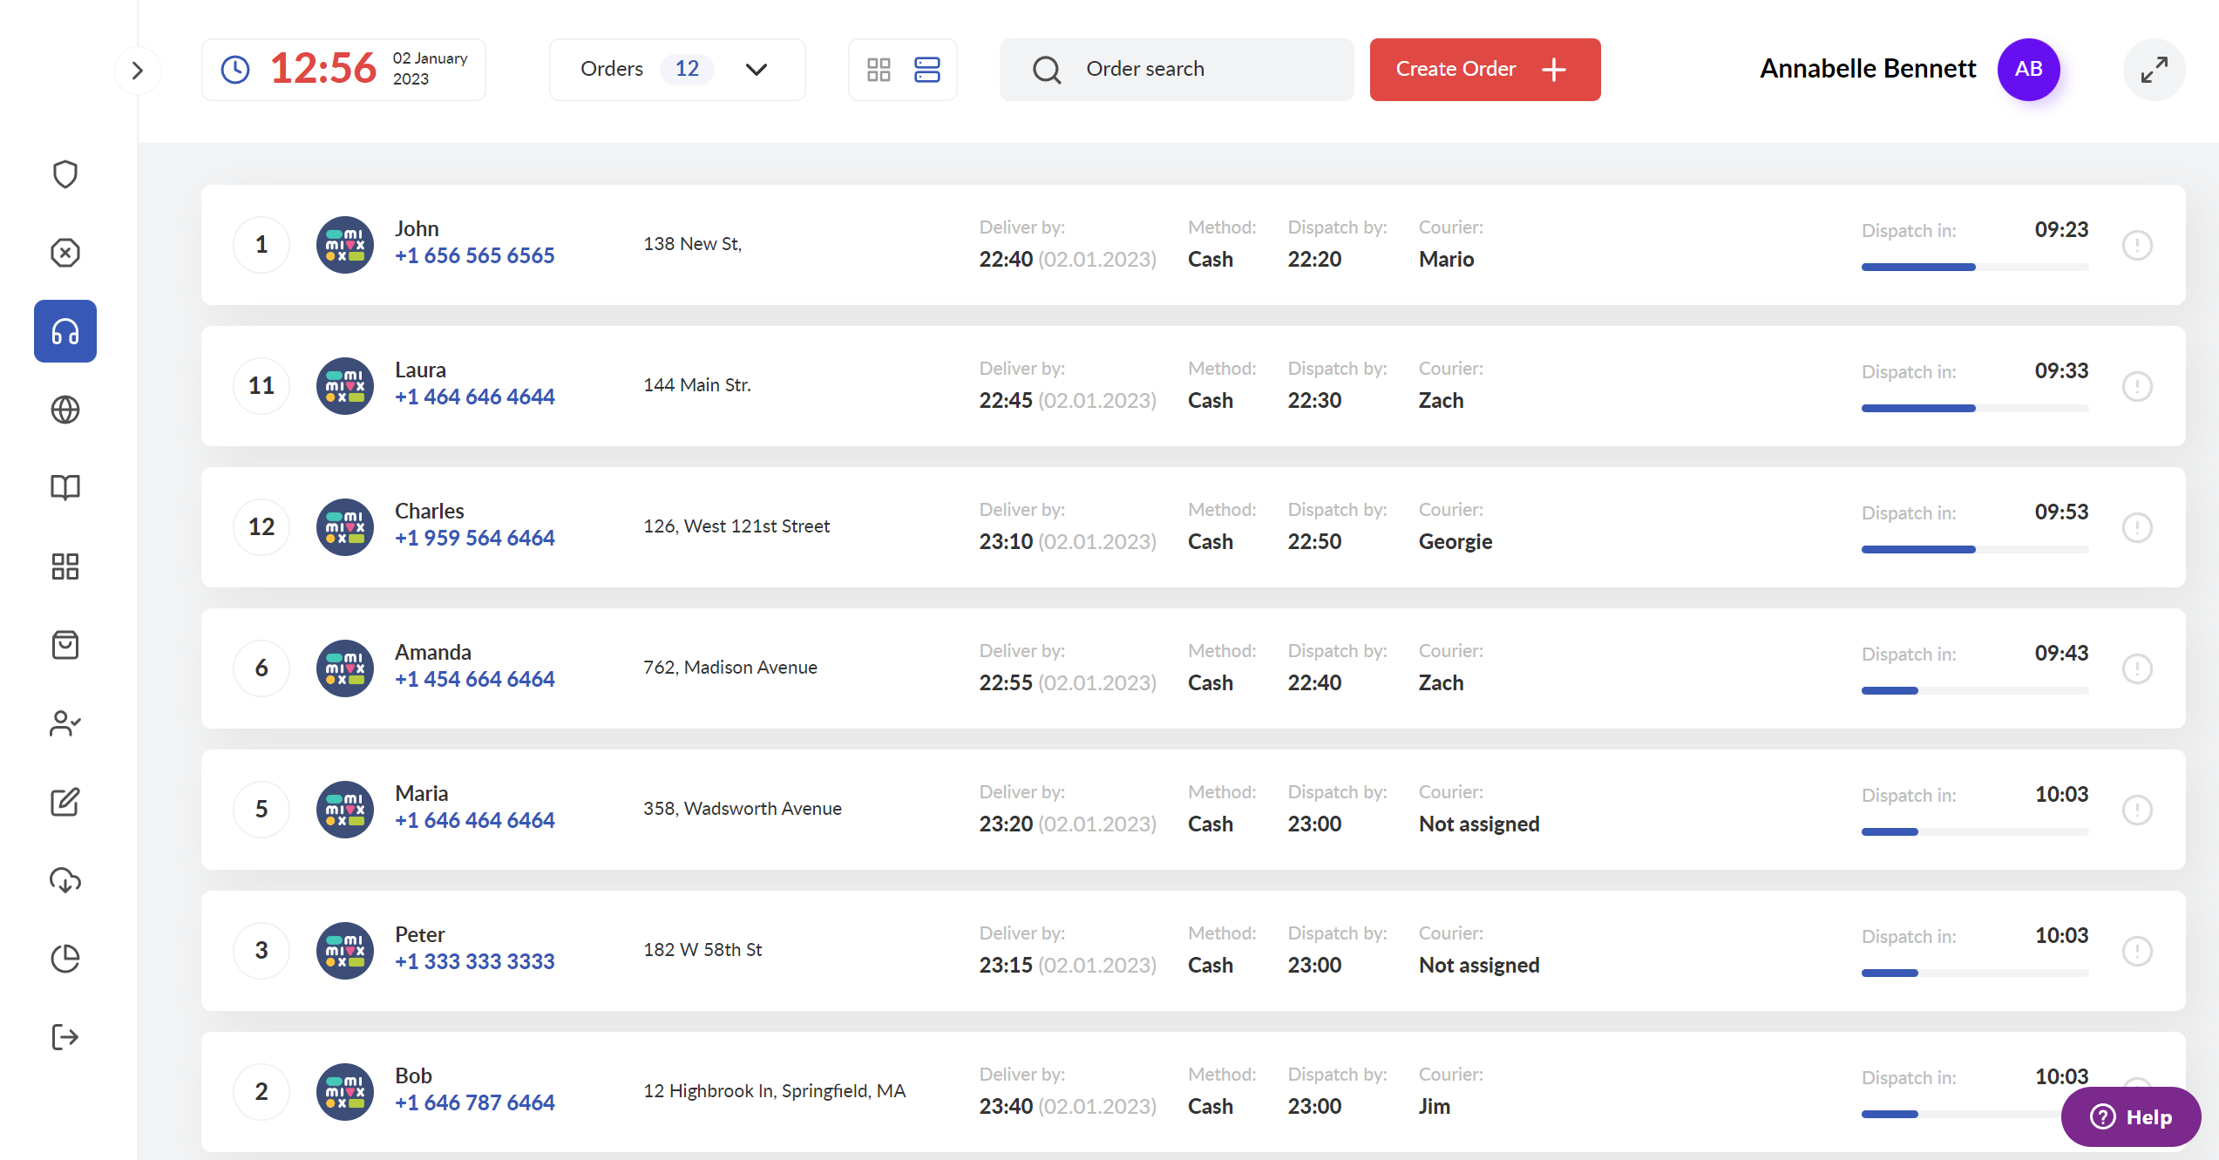
Task: Click the Create Order button
Action: tap(1485, 70)
